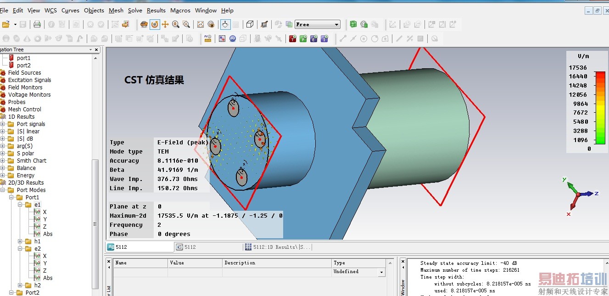Open the Macros menu
Viewport: 609px width, 296px height.
click(180, 10)
